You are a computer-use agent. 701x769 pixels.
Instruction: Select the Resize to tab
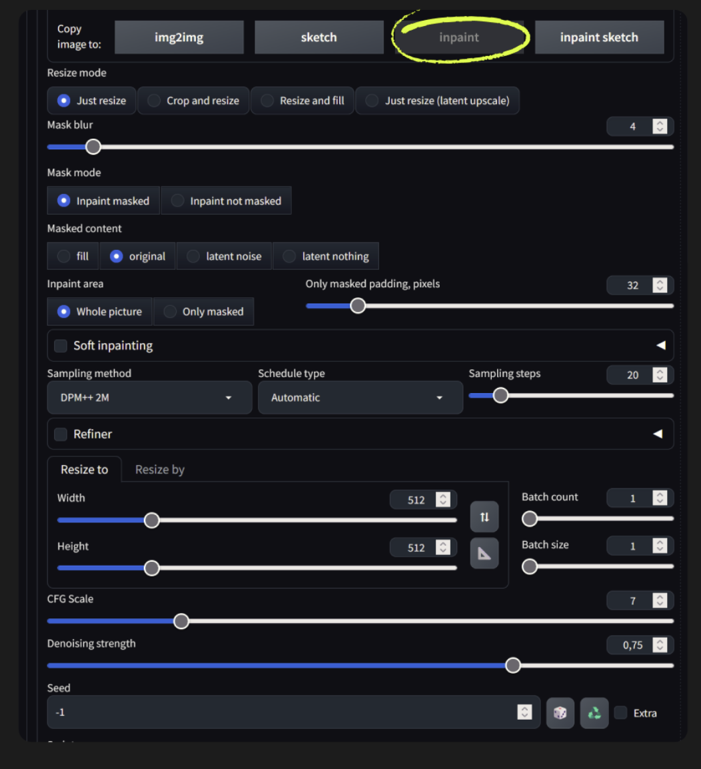[84, 469]
